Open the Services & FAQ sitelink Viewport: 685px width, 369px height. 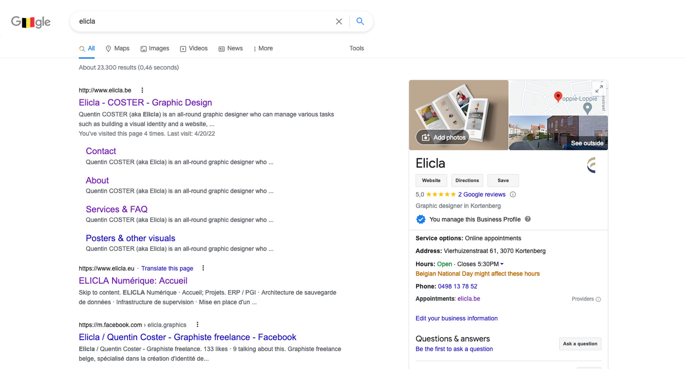pos(116,209)
